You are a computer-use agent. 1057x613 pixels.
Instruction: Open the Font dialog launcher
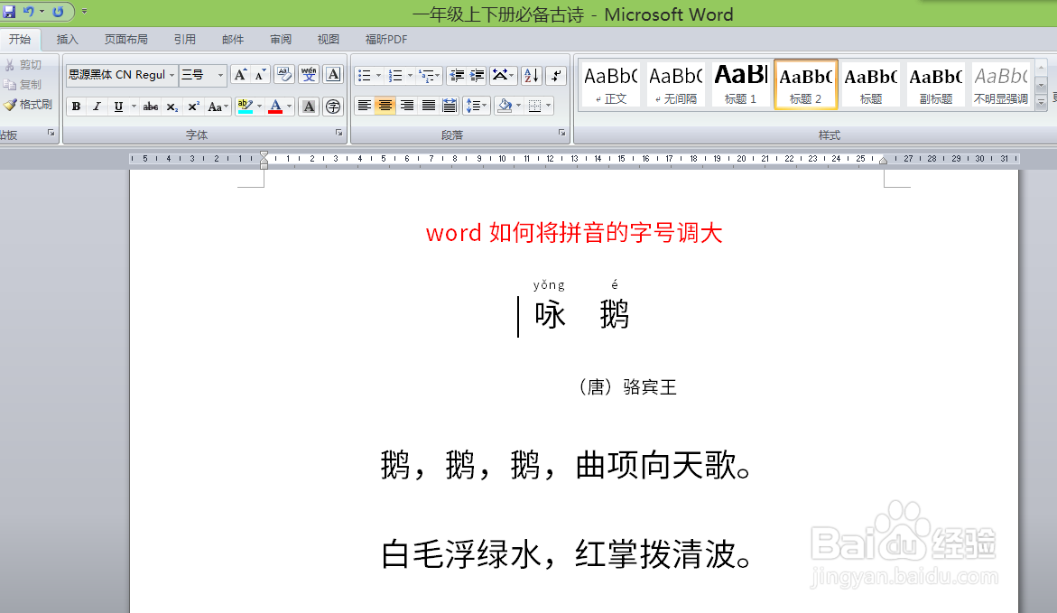(339, 134)
